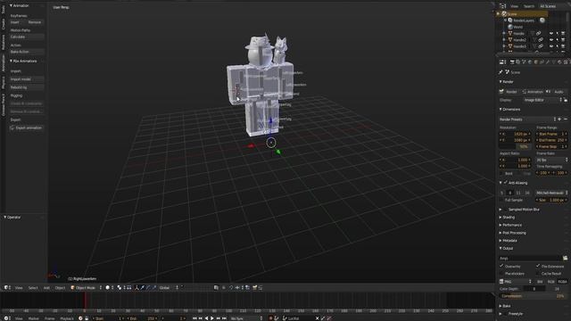Jump to first frame playback button
571x321 pixels.
tap(194, 318)
